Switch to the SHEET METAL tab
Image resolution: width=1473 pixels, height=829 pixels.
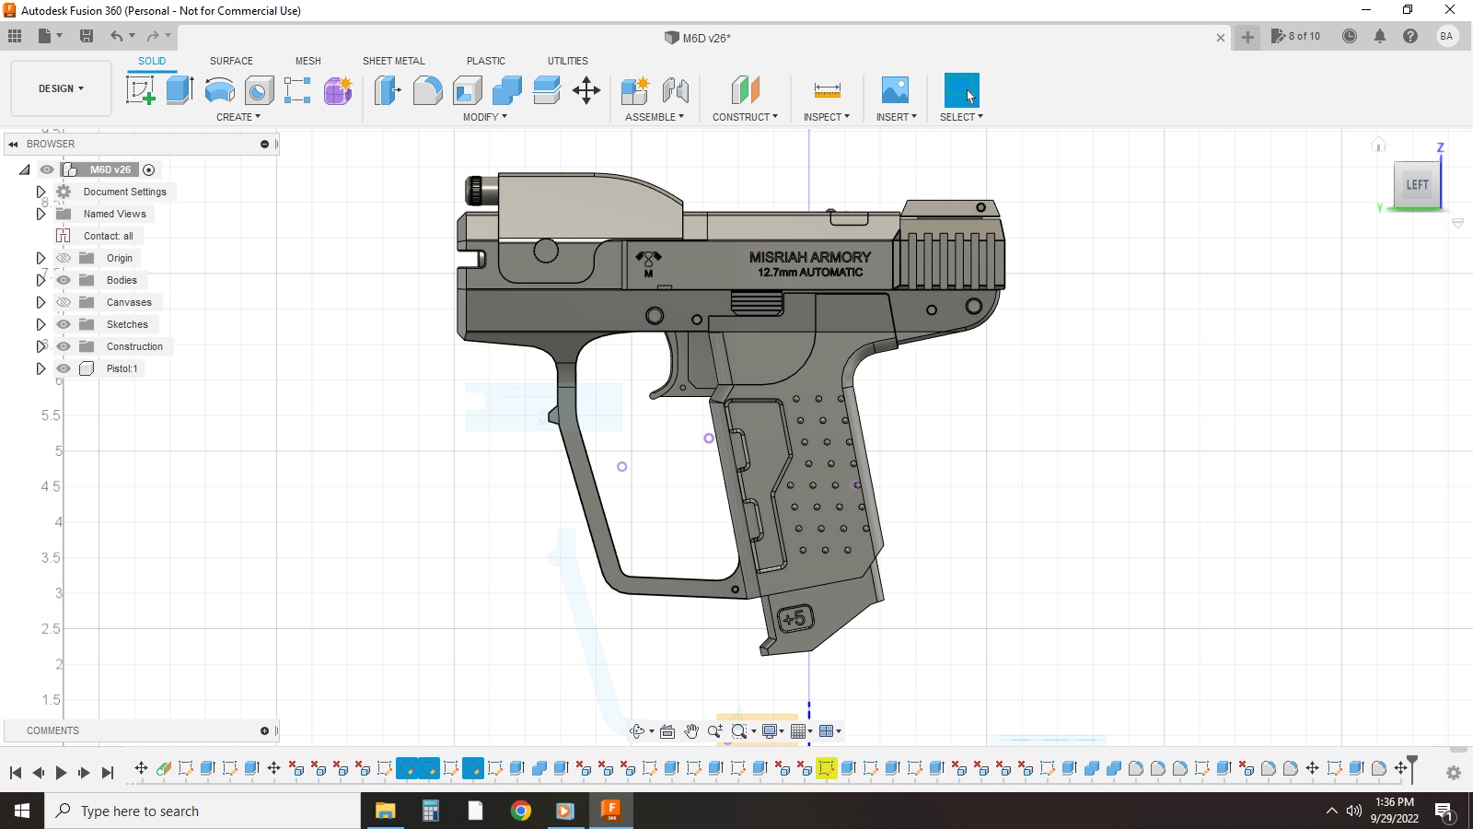[394, 61]
